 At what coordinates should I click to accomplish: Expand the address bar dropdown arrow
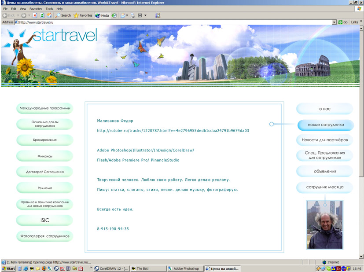334,22
